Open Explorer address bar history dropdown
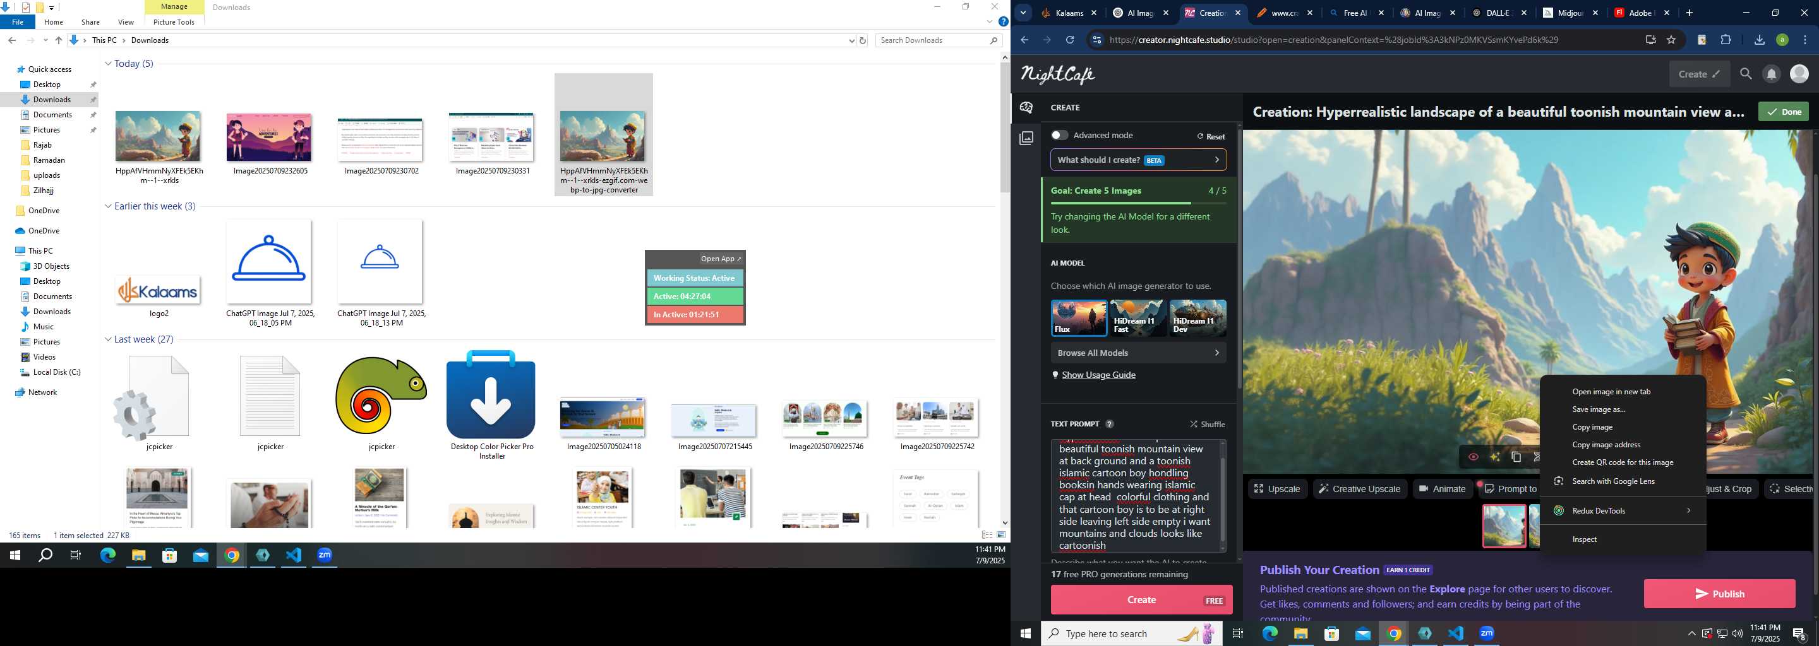 click(851, 40)
